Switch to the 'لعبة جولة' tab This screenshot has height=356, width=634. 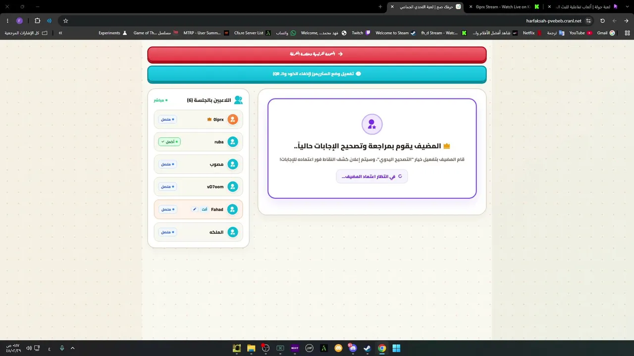[583, 7]
